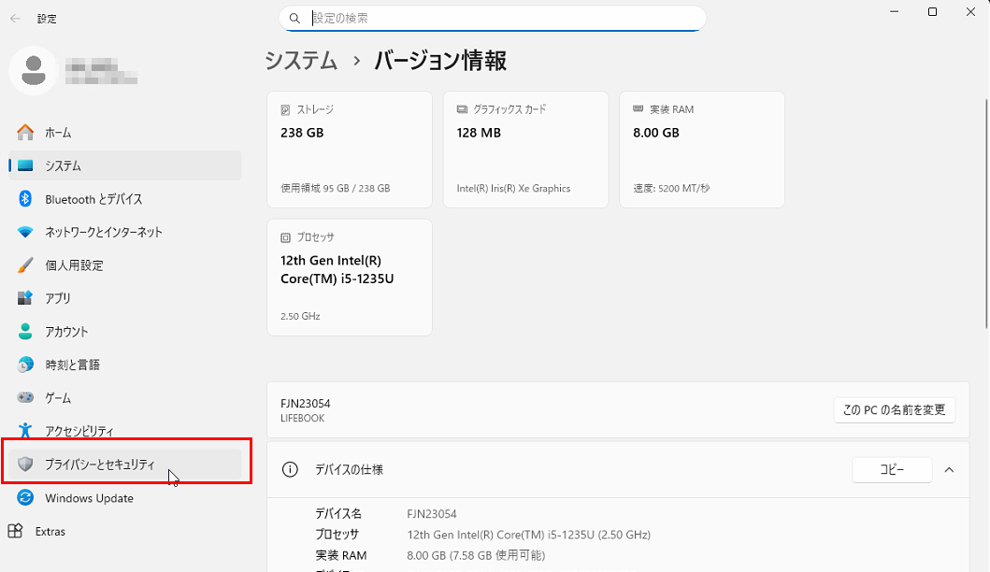Click the システム breadcrumb link
Screen dimensions: 990x572
(301, 61)
